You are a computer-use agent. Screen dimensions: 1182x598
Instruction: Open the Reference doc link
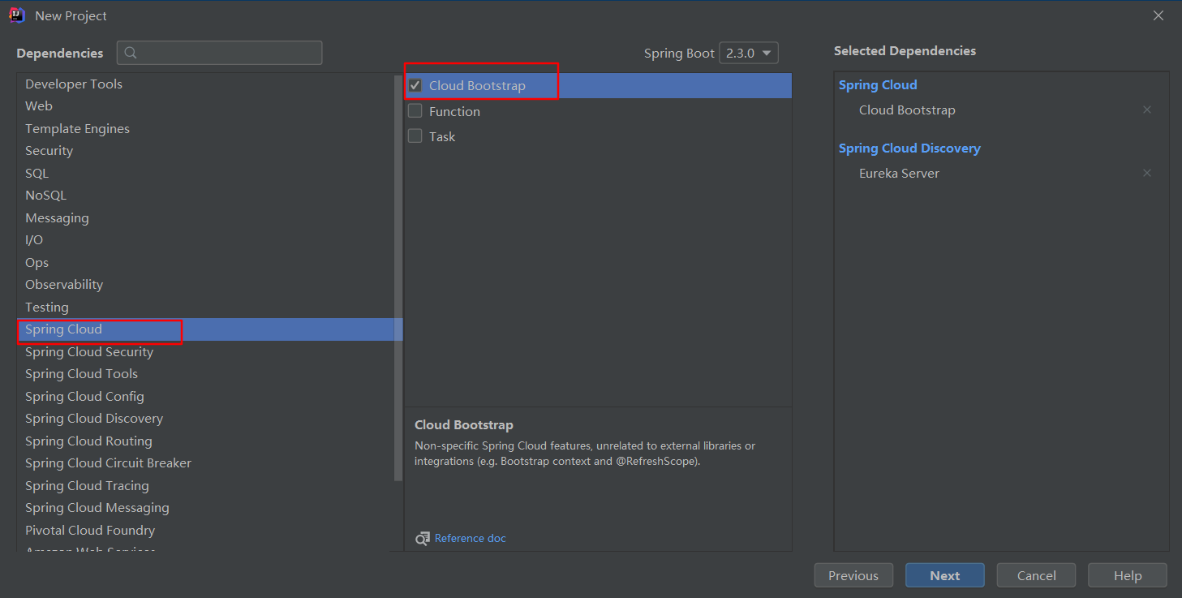(471, 538)
